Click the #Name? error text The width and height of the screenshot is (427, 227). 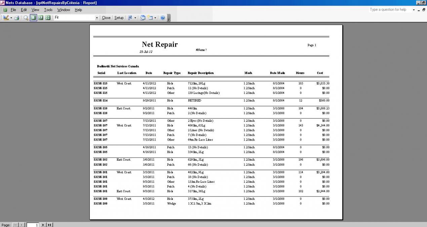(x=201, y=50)
